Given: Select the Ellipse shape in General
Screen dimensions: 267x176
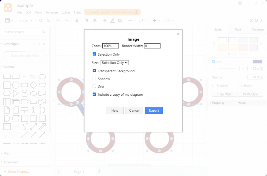Looking at the screenshot, I should point(42,77).
